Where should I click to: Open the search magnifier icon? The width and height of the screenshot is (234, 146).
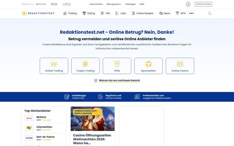210,13
